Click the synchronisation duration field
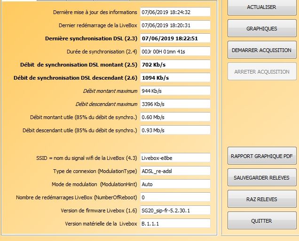Screen dimensions: 299x241 pos(175,52)
